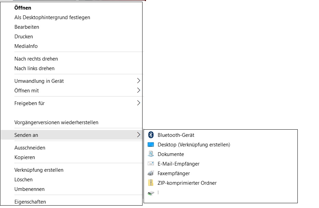Expand the Senden an submenu arrow
The image size is (319, 208).
click(x=138, y=135)
